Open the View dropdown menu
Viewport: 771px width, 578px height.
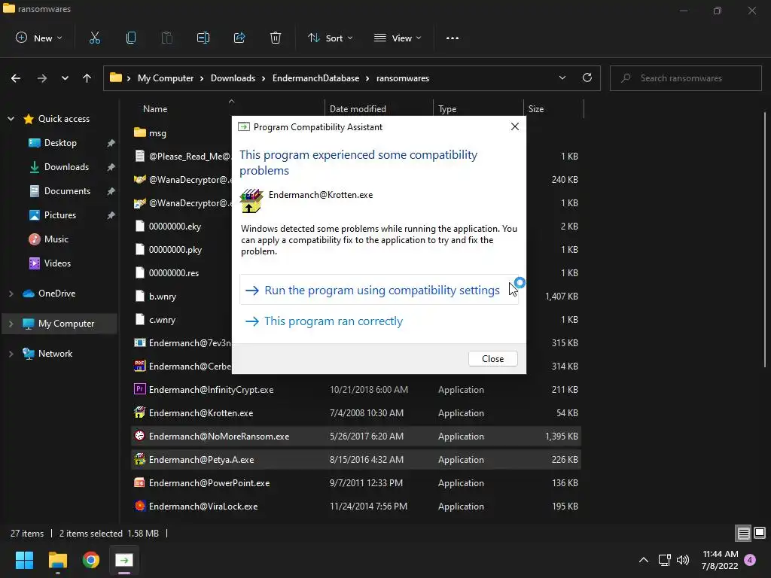point(398,38)
